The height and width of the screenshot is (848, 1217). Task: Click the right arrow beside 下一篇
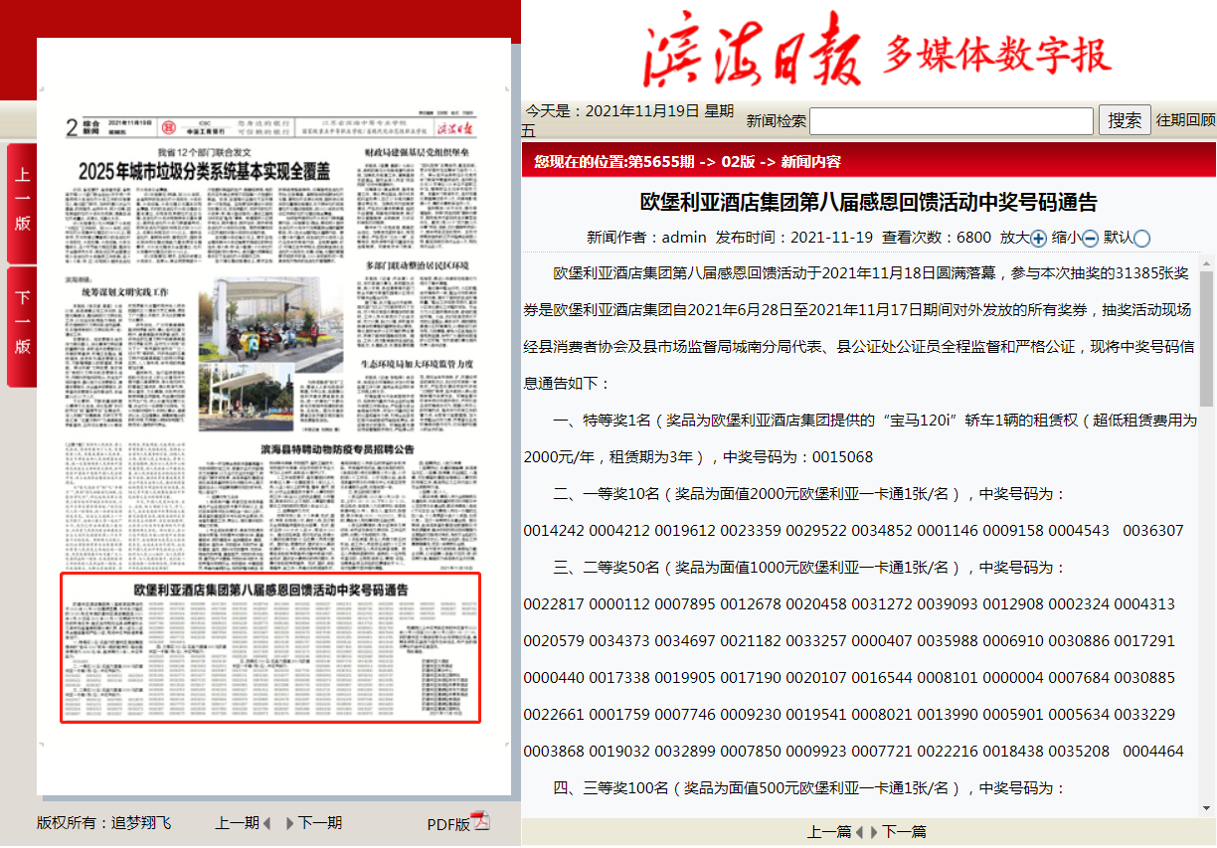875,832
